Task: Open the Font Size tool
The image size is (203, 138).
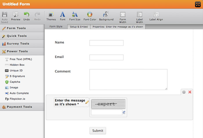Action: point(75,16)
